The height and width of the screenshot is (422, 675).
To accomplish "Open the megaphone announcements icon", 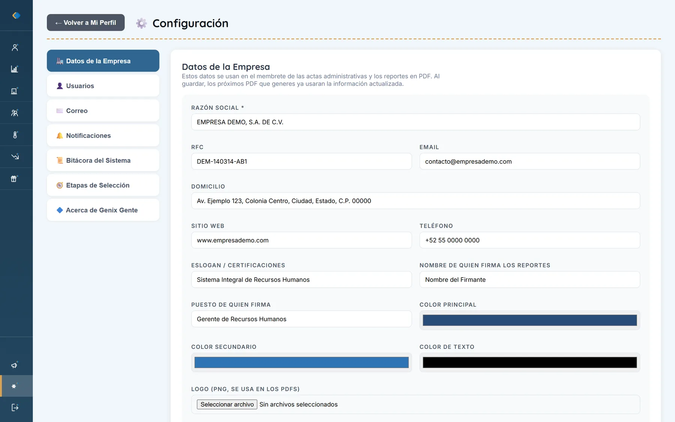I will click(x=14, y=365).
